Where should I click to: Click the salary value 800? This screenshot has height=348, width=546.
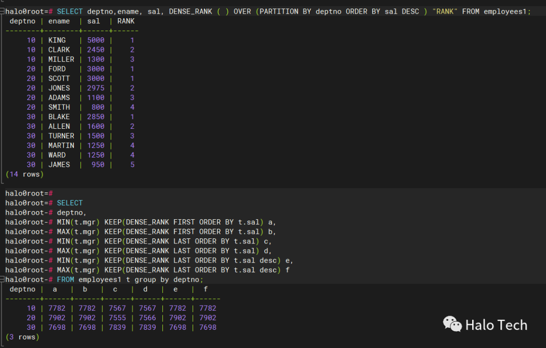coord(98,107)
